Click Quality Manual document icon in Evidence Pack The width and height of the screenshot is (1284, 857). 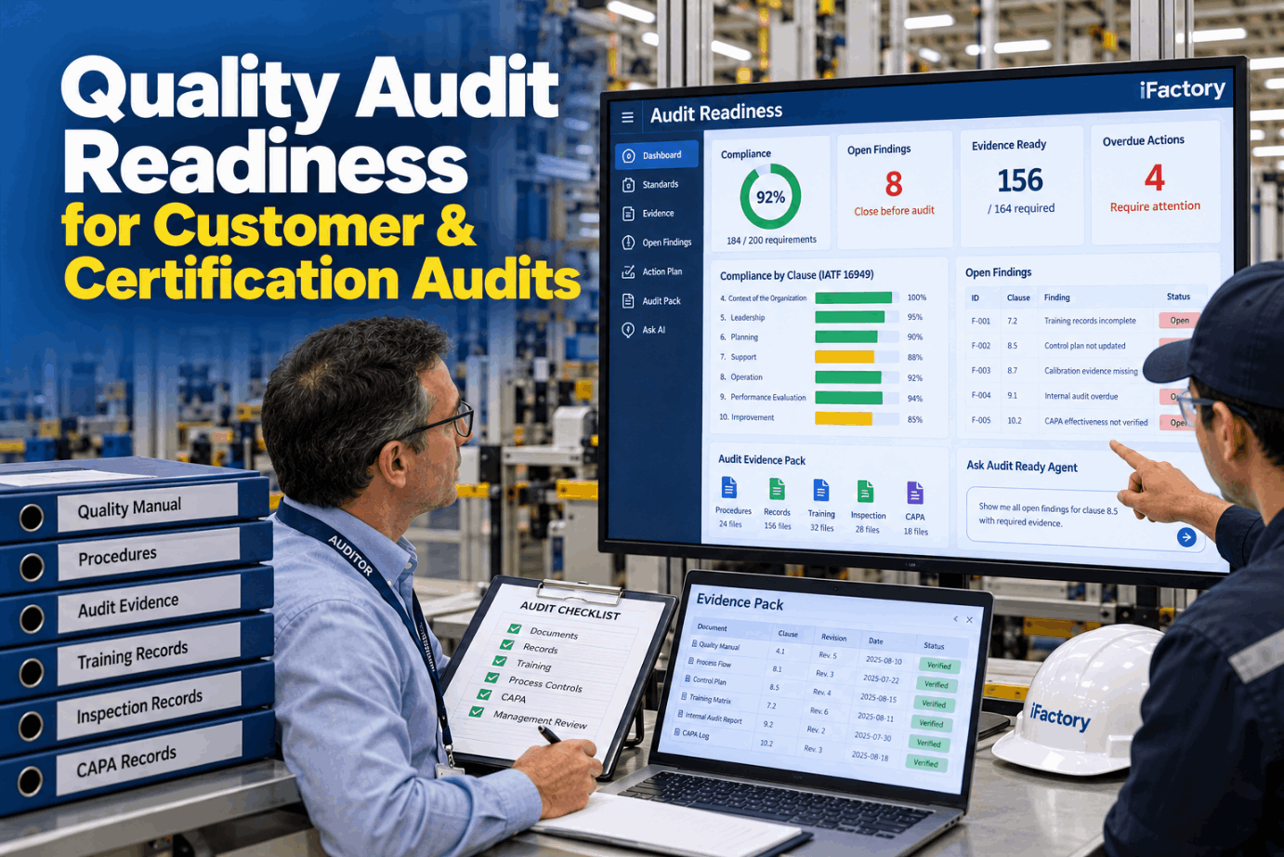pyautogui.click(x=695, y=643)
